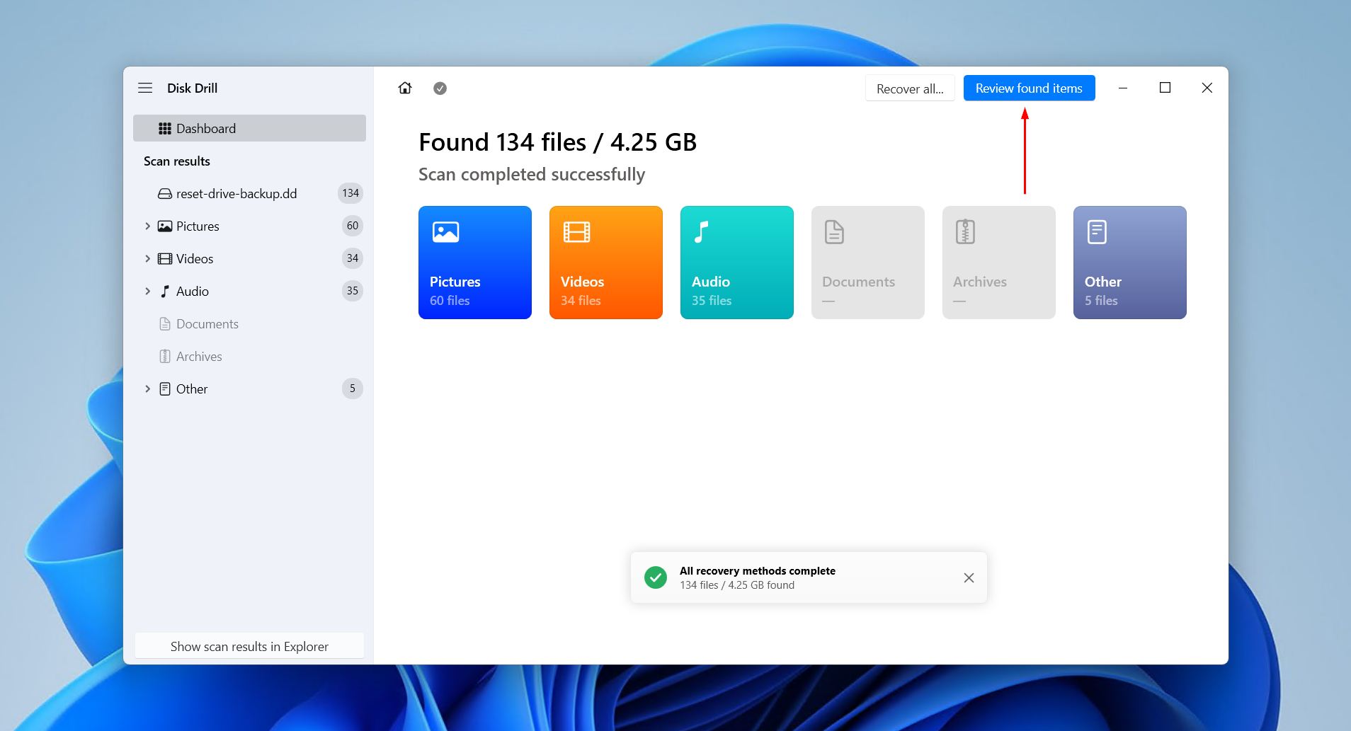The image size is (1351, 731).
Task: Click the 'Scan results' sidebar heading
Action: click(x=177, y=161)
